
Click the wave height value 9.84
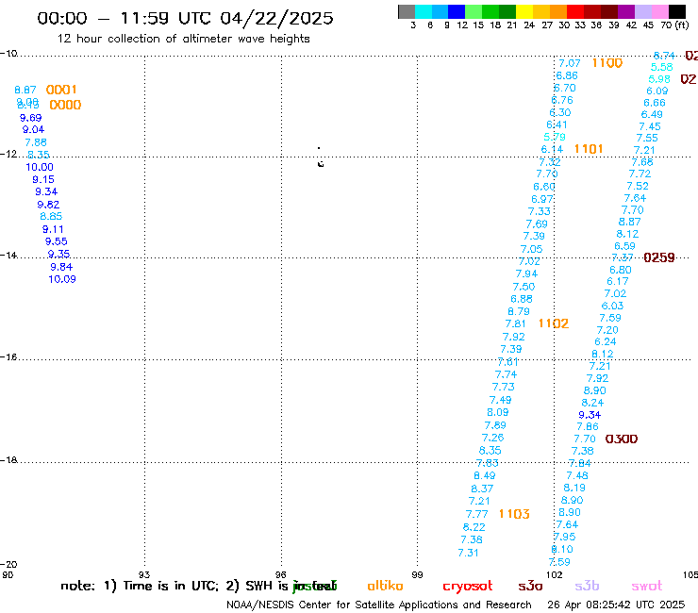61,267
